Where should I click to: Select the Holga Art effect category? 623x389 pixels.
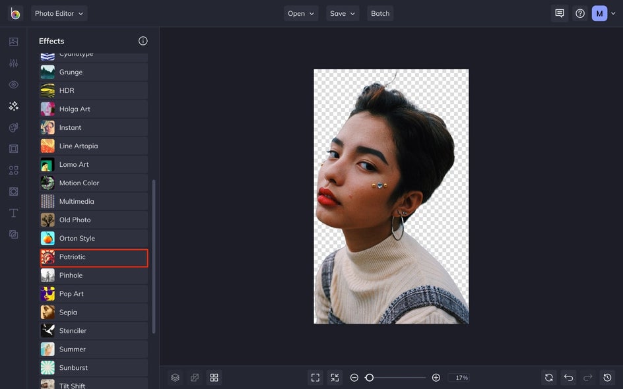click(94, 109)
